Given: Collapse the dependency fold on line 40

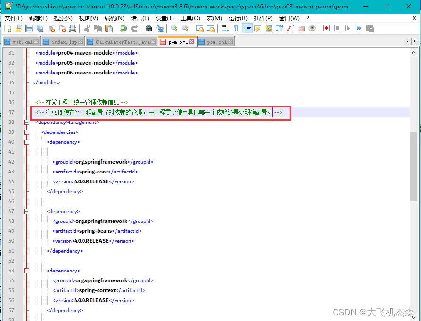Looking at the screenshot, I should pyautogui.click(x=26, y=142).
